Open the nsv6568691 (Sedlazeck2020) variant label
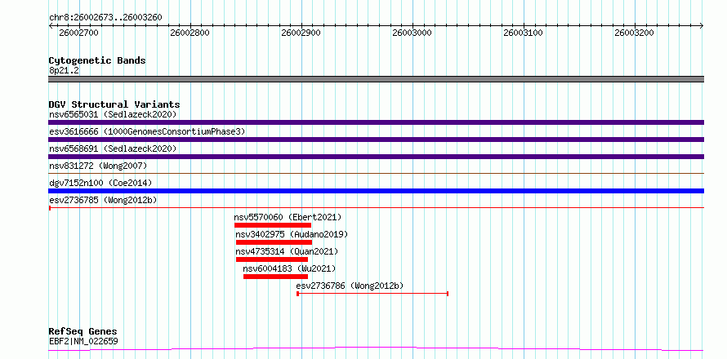727x359 pixels. click(x=113, y=148)
